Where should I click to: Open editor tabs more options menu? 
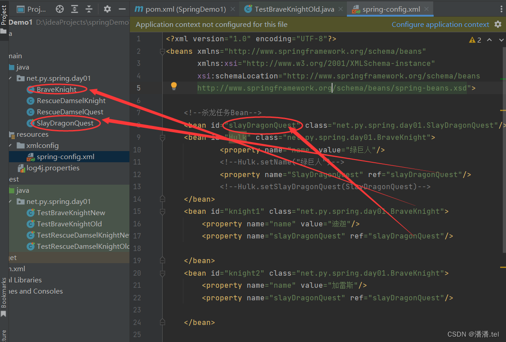(x=501, y=9)
